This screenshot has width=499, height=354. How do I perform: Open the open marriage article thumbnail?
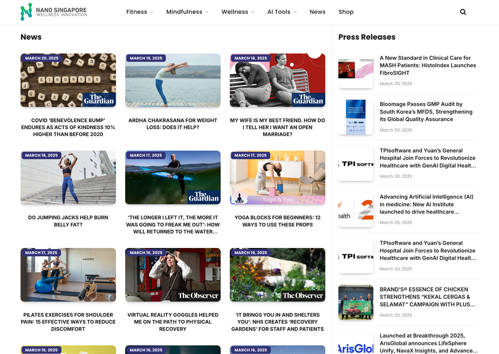[x=277, y=80]
